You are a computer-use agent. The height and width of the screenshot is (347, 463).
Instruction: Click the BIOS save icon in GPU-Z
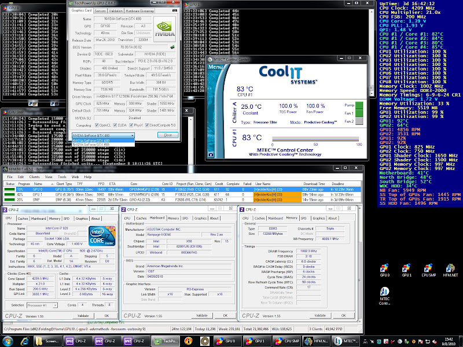[172, 47]
